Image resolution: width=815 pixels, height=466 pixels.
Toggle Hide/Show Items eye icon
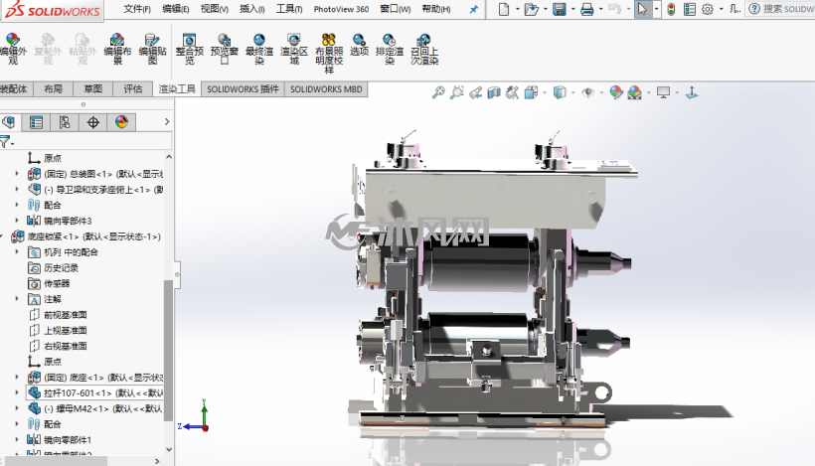click(x=587, y=92)
